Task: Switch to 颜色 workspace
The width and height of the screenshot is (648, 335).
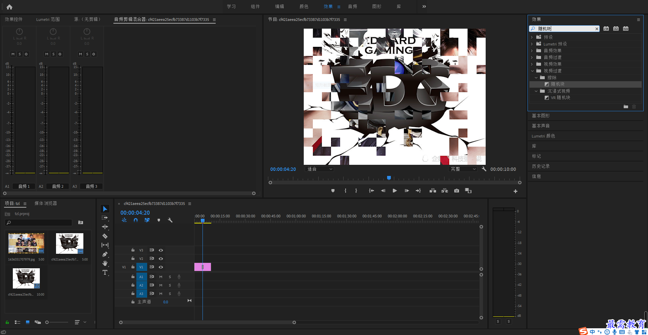Action: tap(304, 6)
